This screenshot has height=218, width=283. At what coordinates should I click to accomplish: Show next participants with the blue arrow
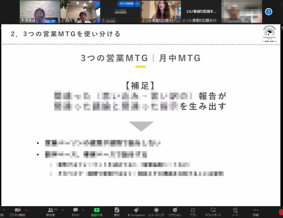[268, 12]
